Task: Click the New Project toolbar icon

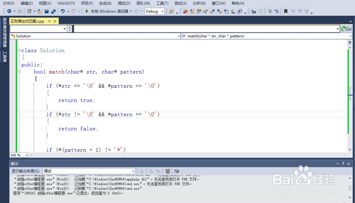Action: click(29, 11)
